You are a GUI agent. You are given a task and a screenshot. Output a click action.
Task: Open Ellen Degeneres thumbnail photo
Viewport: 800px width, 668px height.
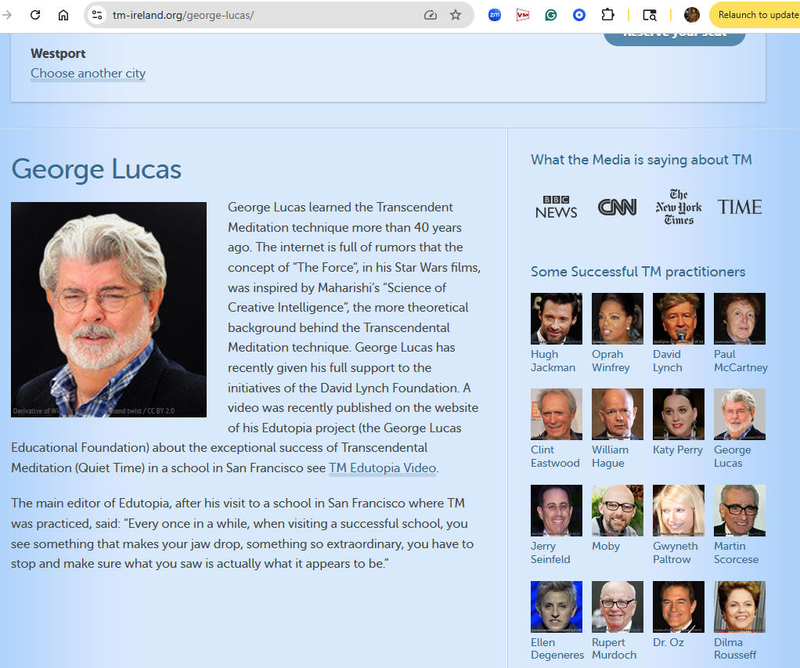click(x=556, y=607)
